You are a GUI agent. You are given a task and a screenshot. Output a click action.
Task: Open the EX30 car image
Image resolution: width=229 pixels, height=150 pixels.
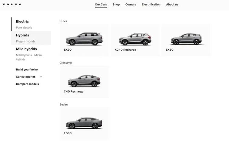click(x=186, y=39)
